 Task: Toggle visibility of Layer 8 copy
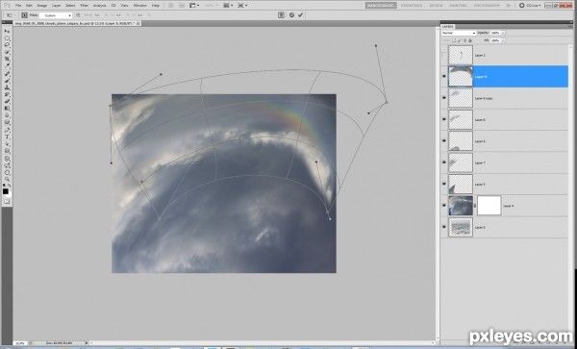point(443,98)
